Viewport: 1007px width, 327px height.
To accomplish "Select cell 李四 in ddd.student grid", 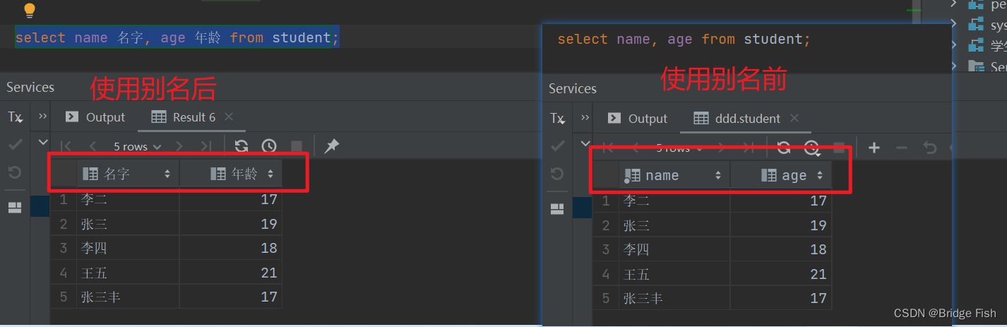I will click(674, 249).
